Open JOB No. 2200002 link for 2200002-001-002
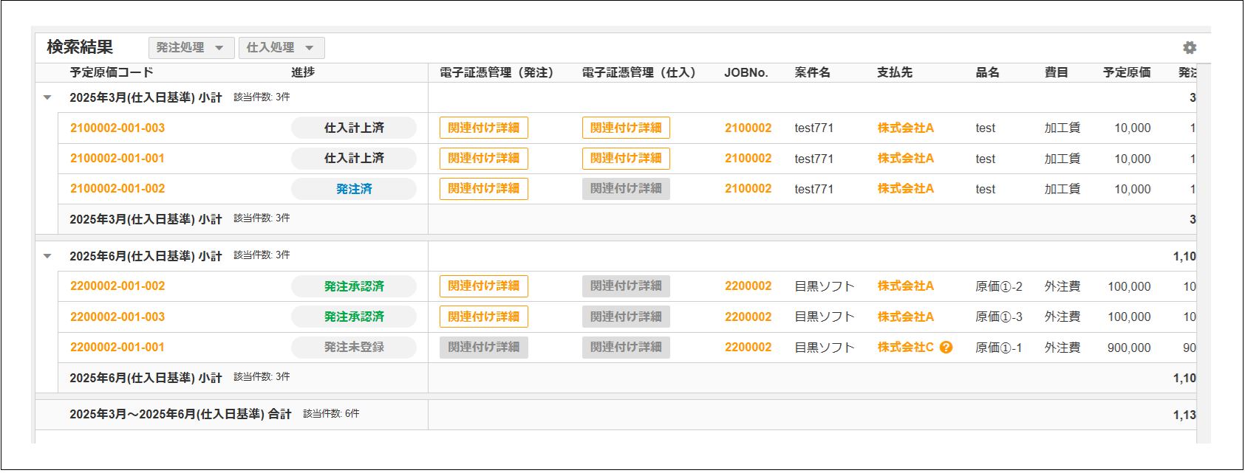1245x473 pixels. tap(748, 286)
